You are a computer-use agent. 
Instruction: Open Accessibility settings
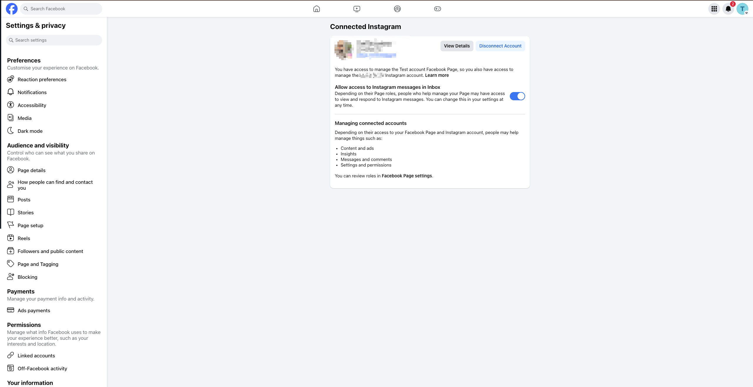point(54,105)
